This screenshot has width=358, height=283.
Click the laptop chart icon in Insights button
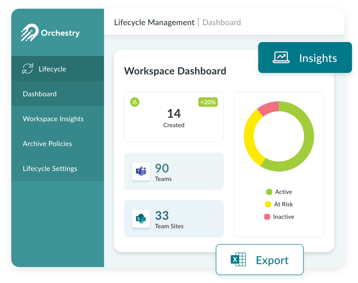[281, 57]
